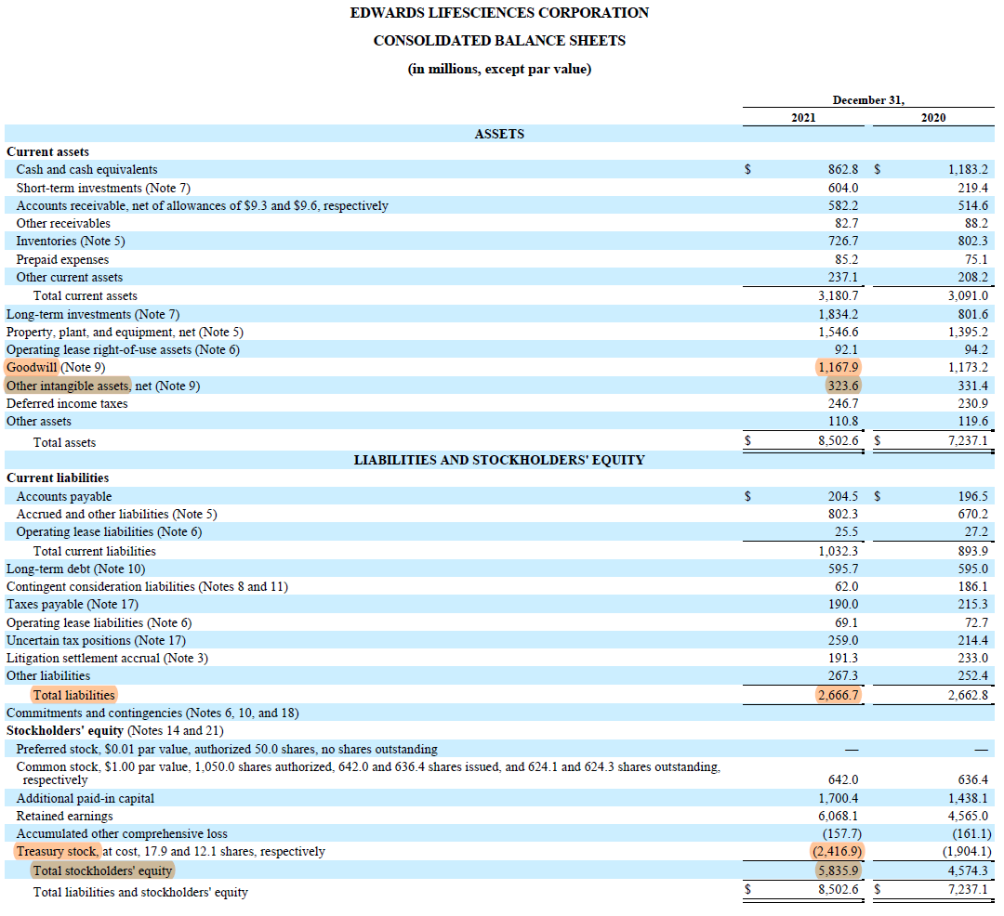Click the 'ASSETS' section heading
The width and height of the screenshot is (1004, 916).
(499, 135)
